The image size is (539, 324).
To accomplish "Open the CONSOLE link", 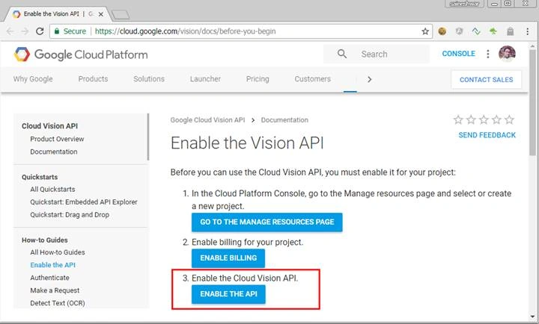I will pyautogui.click(x=459, y=54).
